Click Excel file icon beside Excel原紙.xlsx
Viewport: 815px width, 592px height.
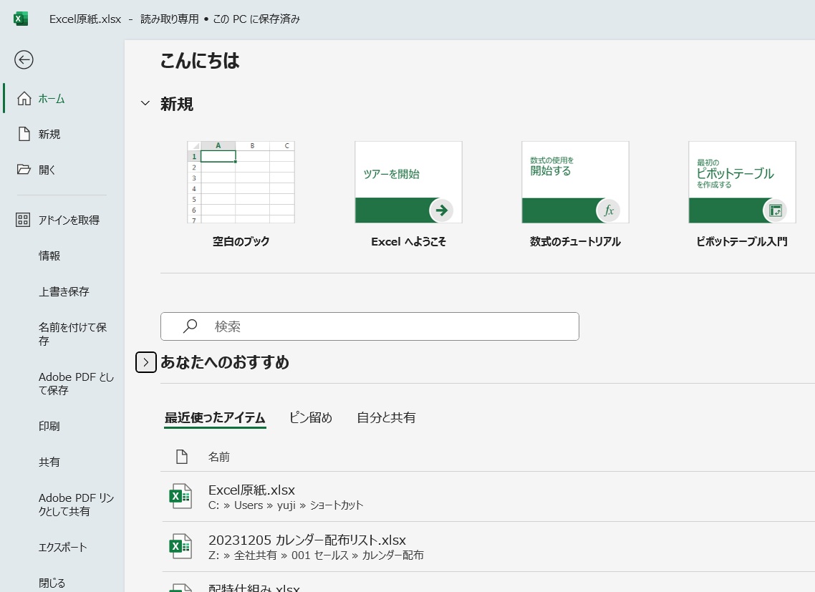tap(180, 496)
